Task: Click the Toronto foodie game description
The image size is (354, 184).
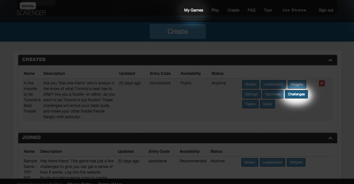Action: [x=79, y=100]
